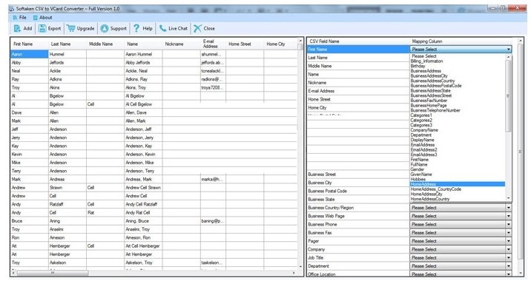Select the Aaron first name cell
531x281 pixels.
click(x=30, y=54)
